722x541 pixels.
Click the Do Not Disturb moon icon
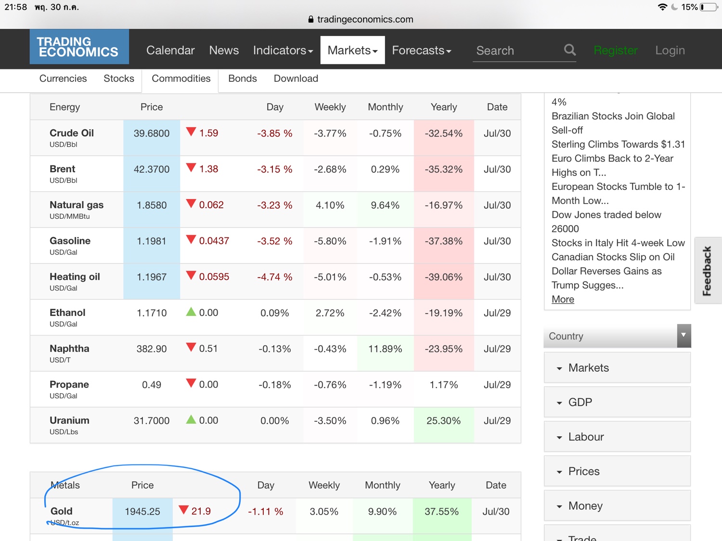674,7
